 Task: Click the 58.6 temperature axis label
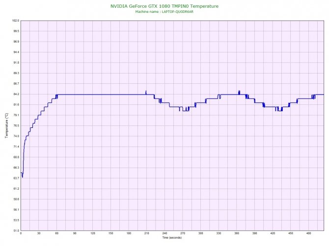point(16,199)
